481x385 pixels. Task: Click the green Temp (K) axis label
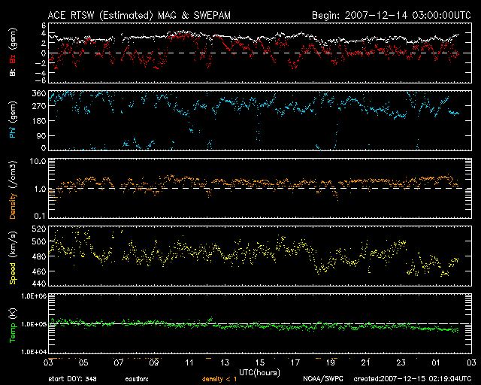point(12,324)
